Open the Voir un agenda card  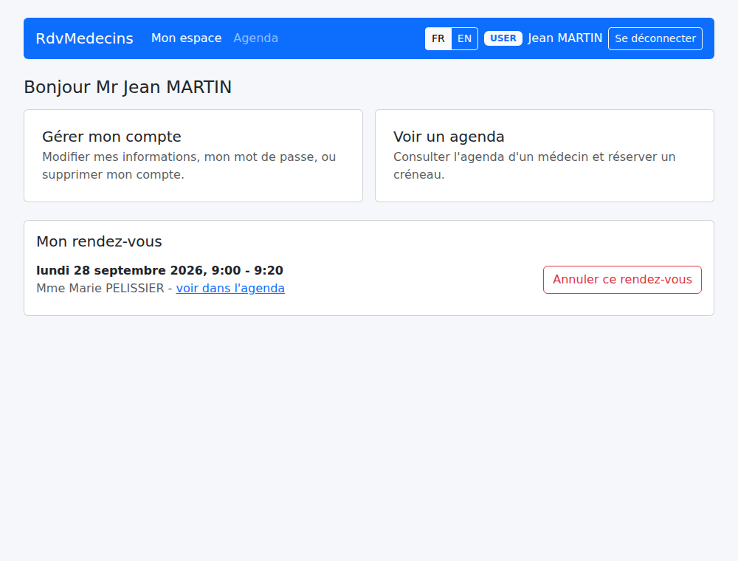(x=545, y=156)
